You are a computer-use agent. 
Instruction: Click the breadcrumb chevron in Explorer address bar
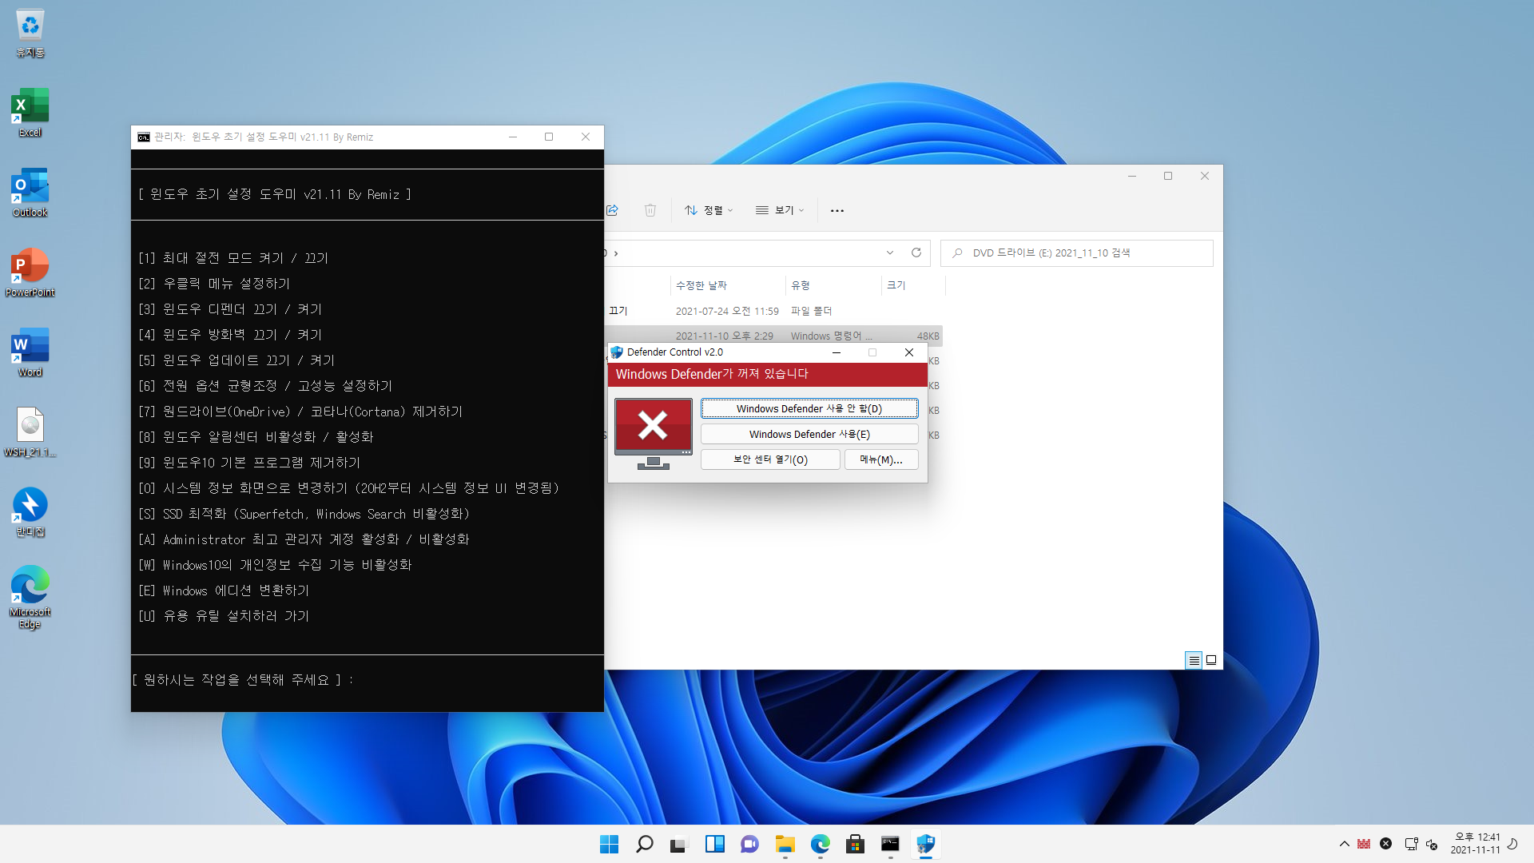tap(615, 253)
